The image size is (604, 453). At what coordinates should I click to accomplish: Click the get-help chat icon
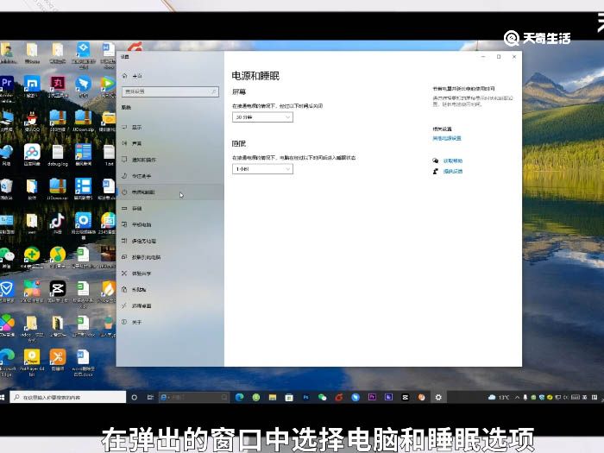(x=435, y=160)
